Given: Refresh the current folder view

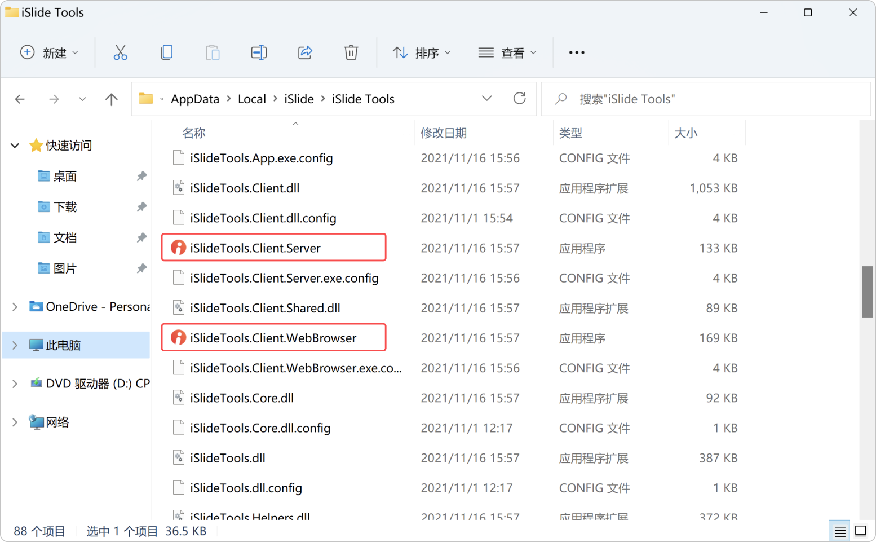Looking at the screenshot, I should (519, 99).
